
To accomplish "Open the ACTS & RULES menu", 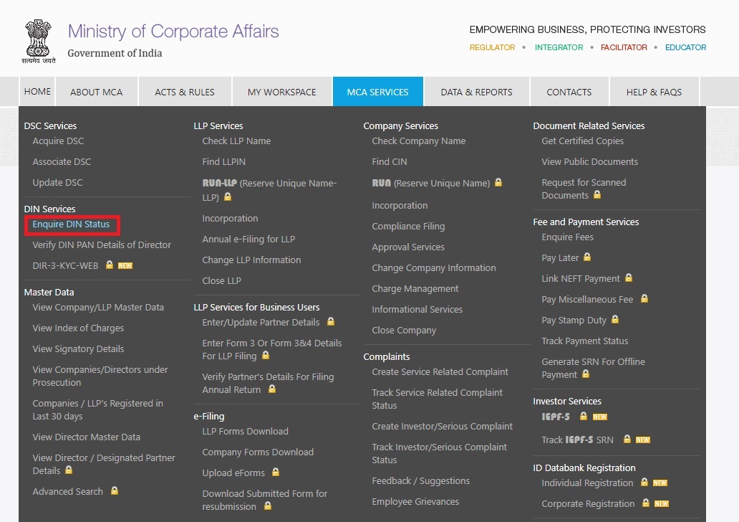I will pyautogui.click(x=185, y=92).
